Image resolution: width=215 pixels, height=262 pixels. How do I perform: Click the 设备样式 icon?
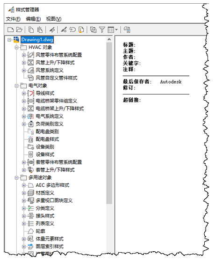point(31,154)
